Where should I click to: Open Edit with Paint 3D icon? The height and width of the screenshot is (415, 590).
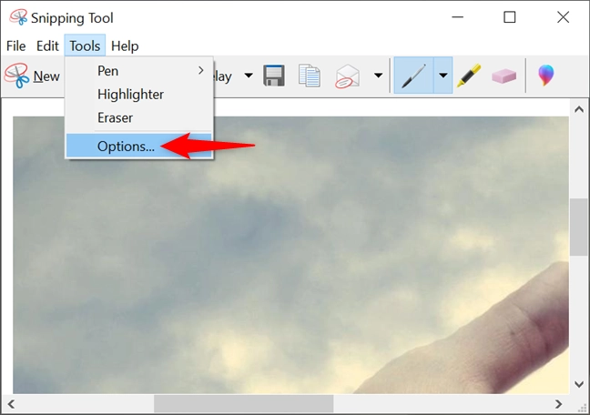pos(546,76)
